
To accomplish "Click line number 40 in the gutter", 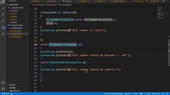I will tap(35, 45).
